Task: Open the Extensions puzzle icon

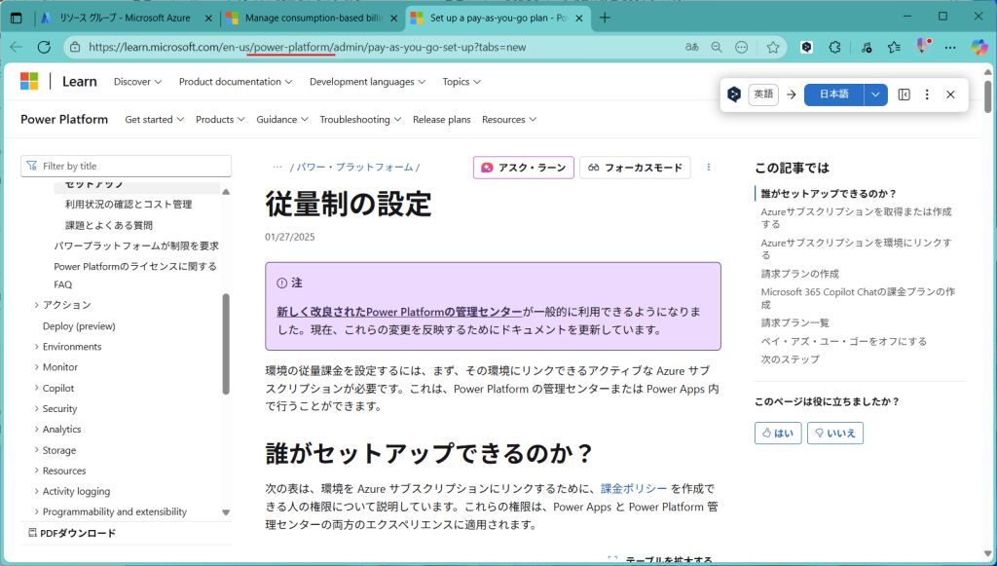Action: click(x=834, y=47)
